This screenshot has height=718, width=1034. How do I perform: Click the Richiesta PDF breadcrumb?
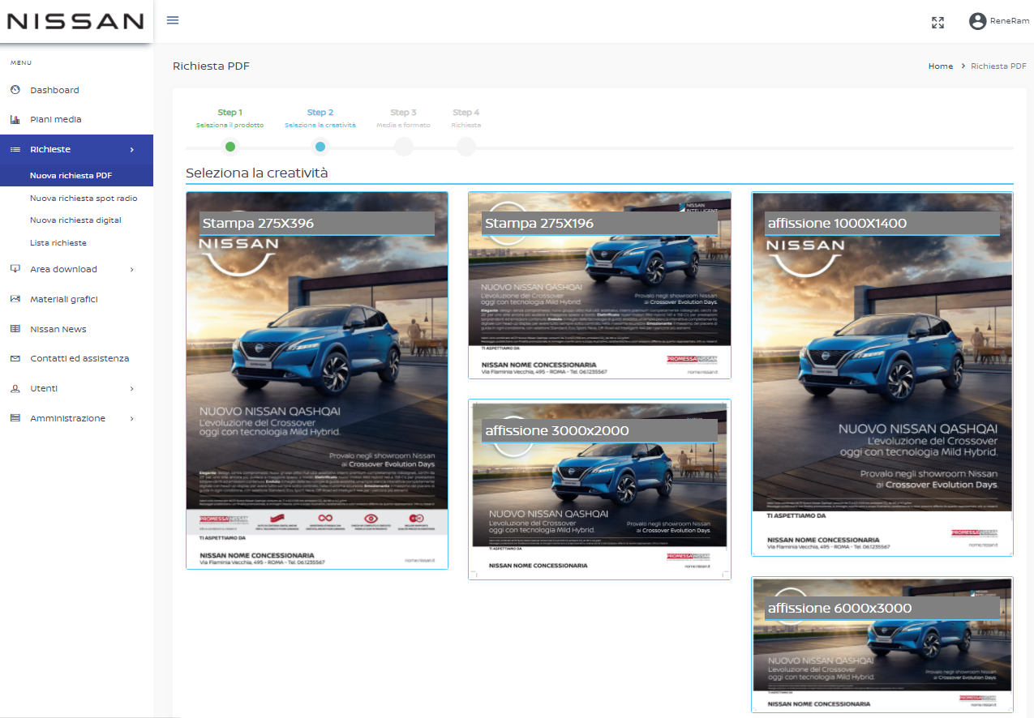click(998, 66)
